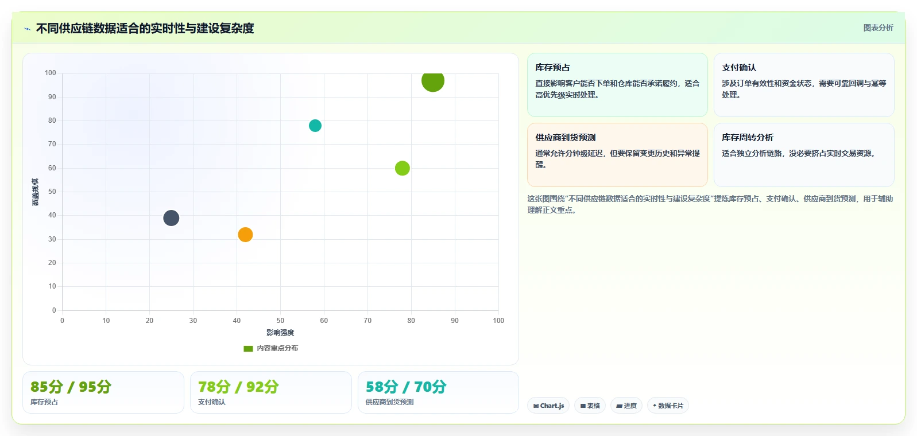Screen dimensions: 917x436
Task: Click the 库存预占 label under 85分
Action: coord(44,402)
